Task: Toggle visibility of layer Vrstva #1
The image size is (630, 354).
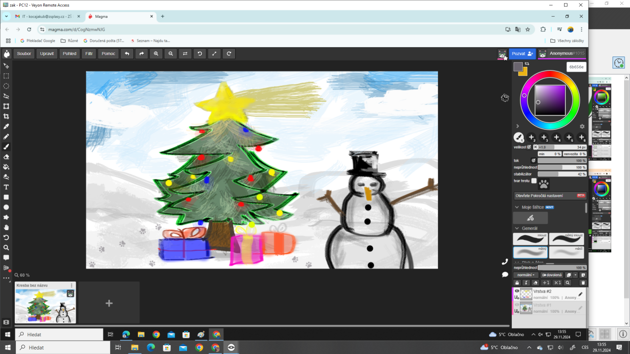Action: coord(517,305)
